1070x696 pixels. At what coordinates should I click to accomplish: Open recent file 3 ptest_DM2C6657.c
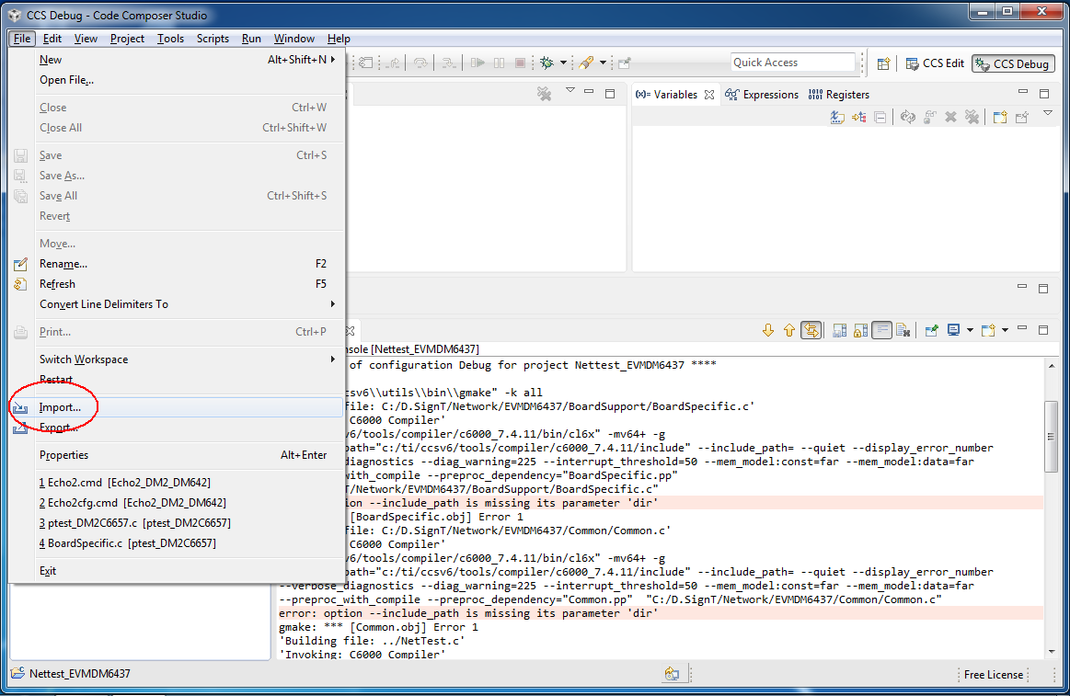[x=176, y=523]
